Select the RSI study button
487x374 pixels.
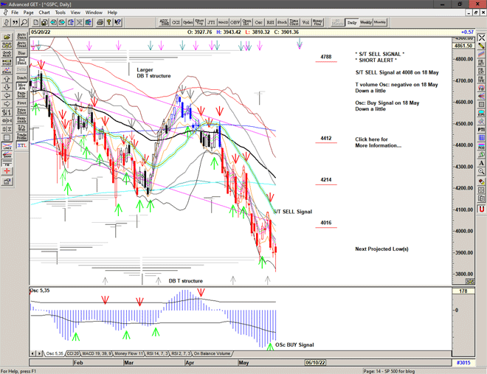click(269, 23)
